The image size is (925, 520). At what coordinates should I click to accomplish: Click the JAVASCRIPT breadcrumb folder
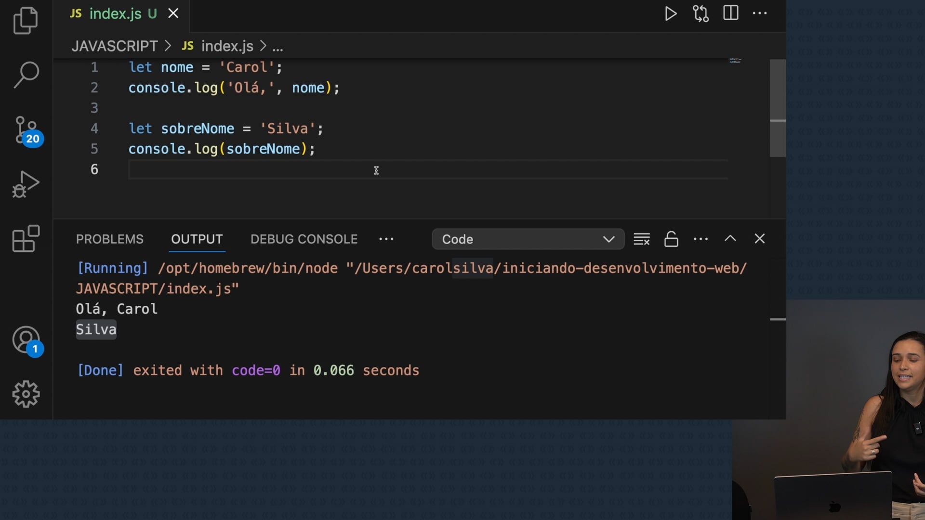115,46
